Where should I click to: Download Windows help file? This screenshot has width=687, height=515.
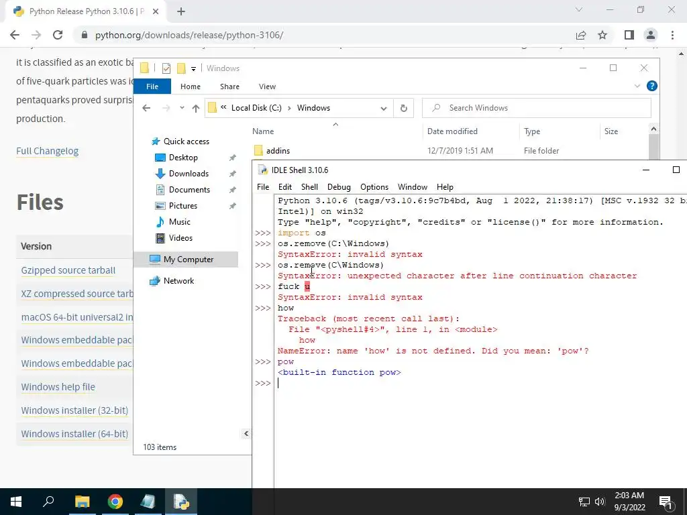coord(58,387)
